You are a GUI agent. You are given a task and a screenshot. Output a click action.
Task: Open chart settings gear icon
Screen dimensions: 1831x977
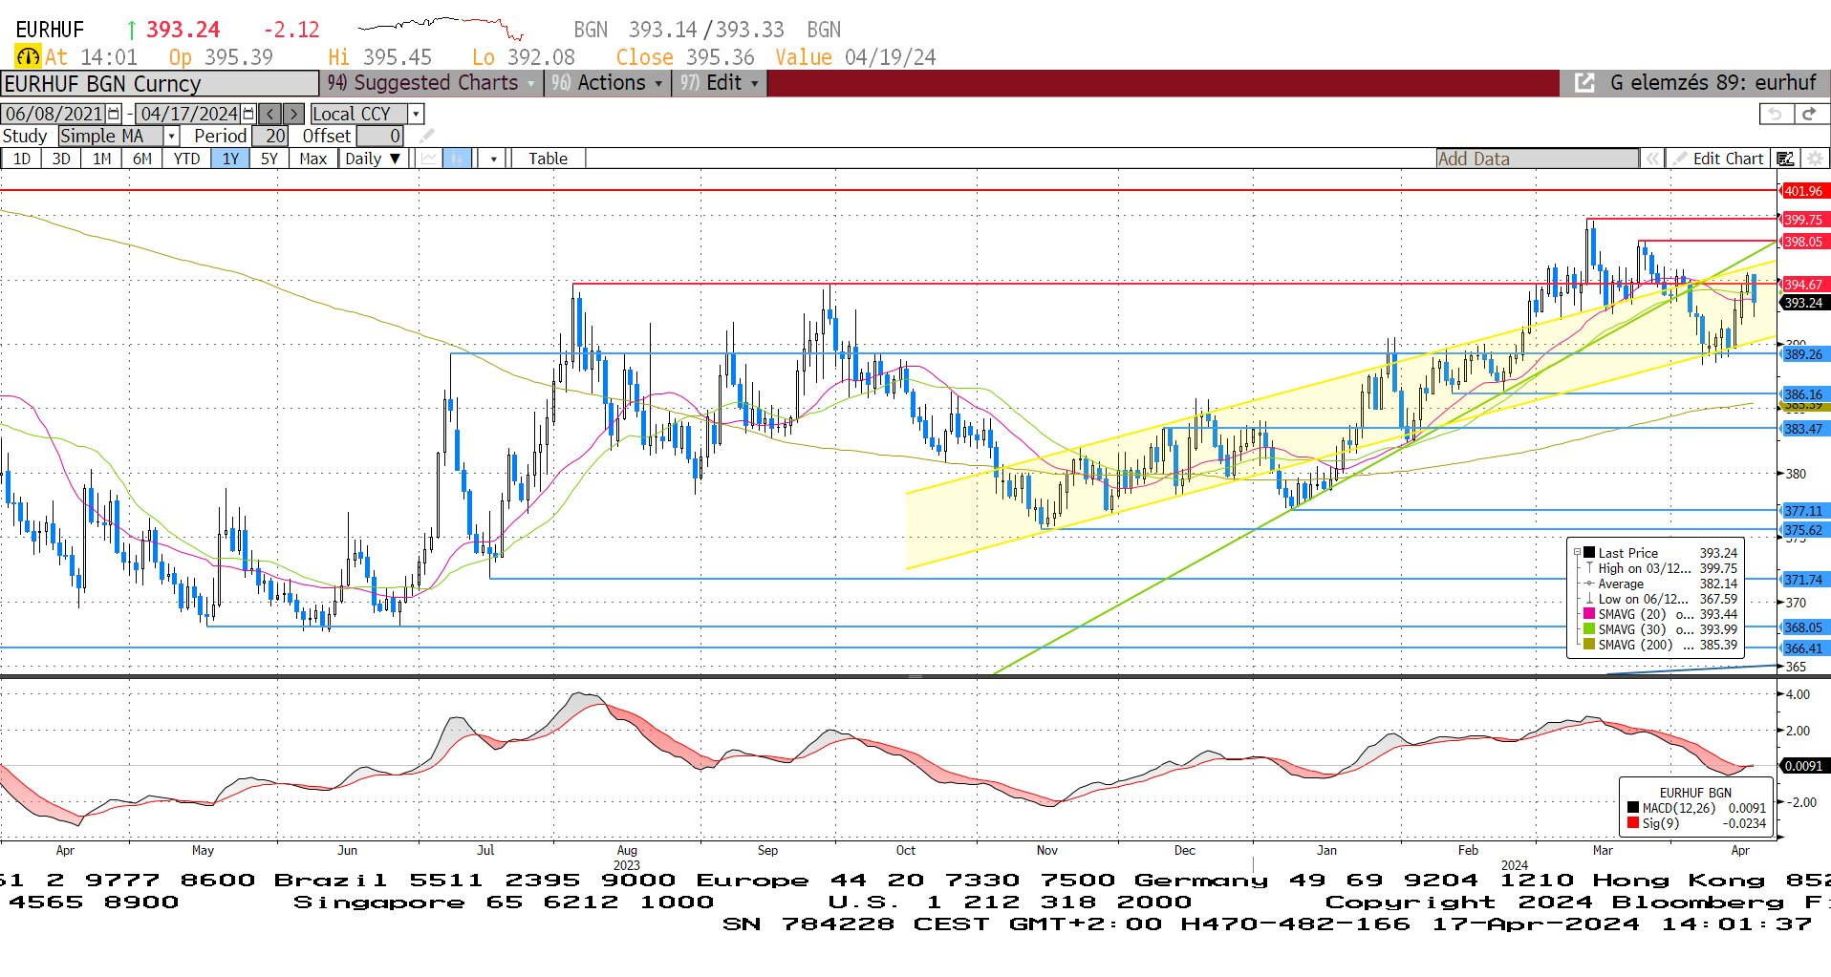pyautogui.click(x=1815, y=159)
